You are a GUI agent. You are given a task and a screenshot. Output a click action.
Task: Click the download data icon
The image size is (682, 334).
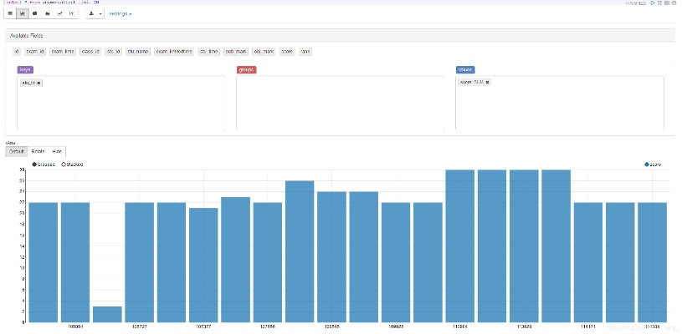(x=91, y=14)
